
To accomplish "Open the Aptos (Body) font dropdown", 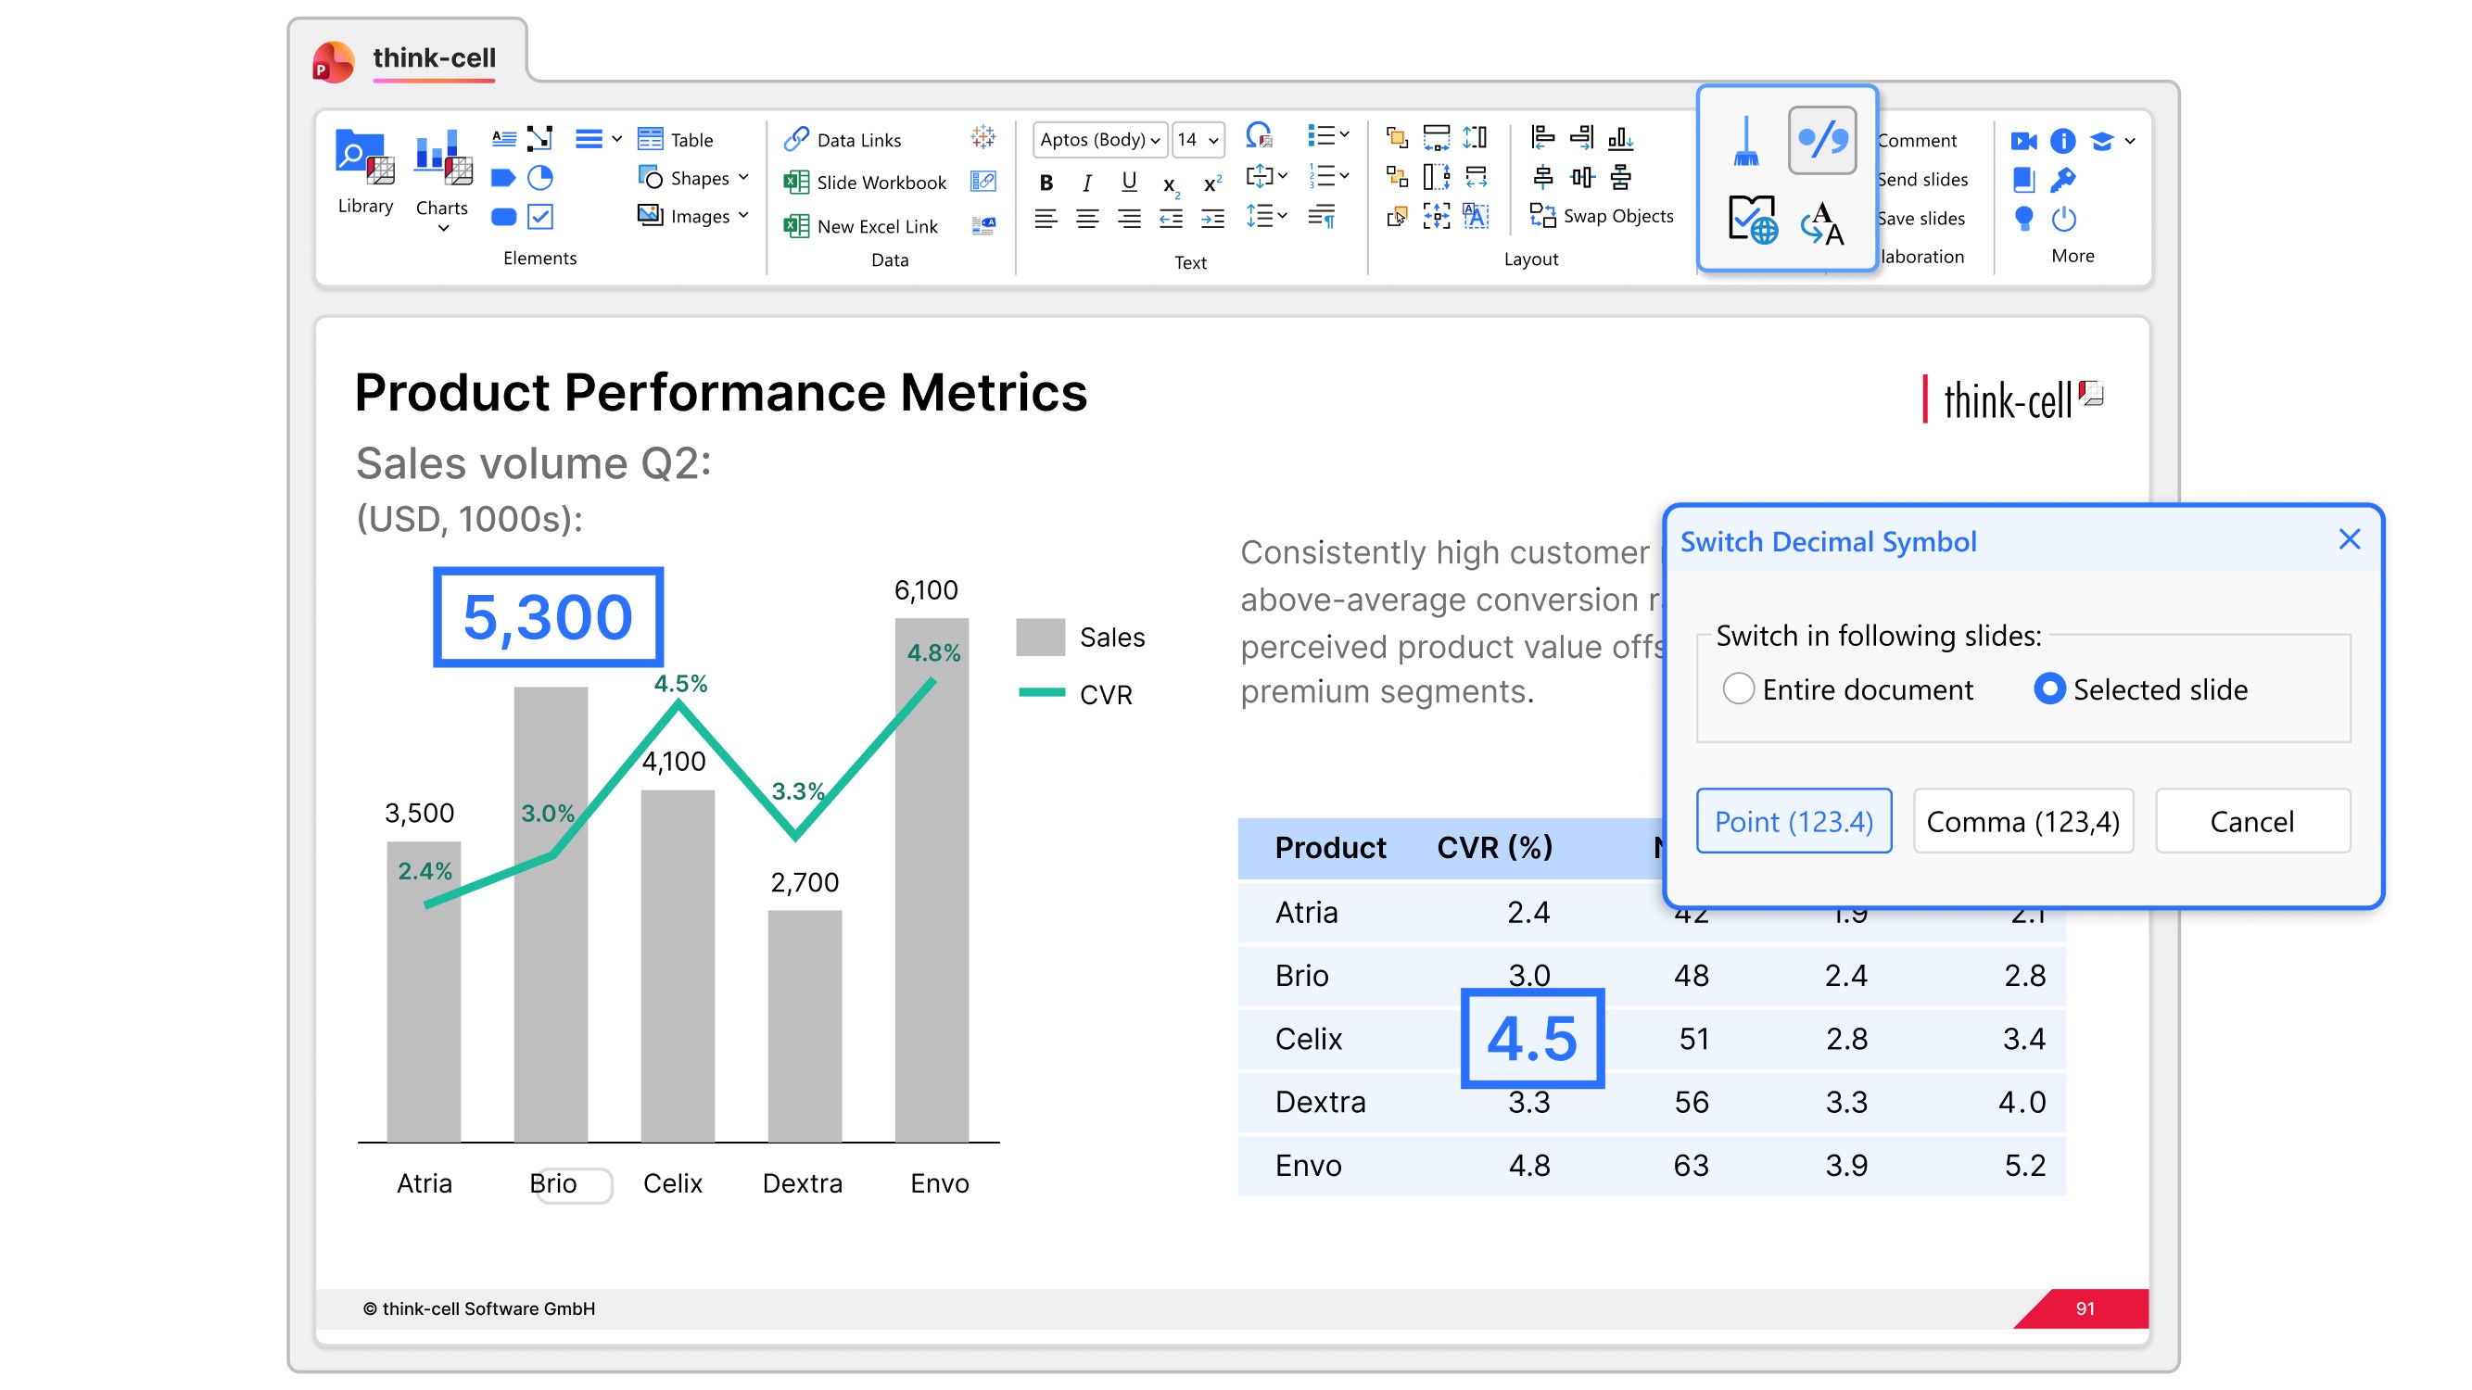I will [1101, 140].
